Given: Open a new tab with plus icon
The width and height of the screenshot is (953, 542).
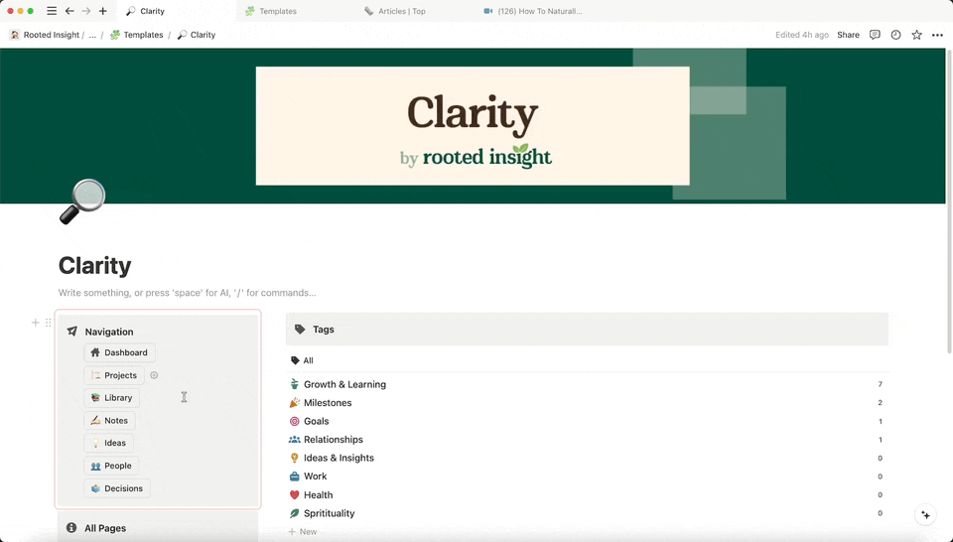Looking at the screenshot, I should [102, 11].
